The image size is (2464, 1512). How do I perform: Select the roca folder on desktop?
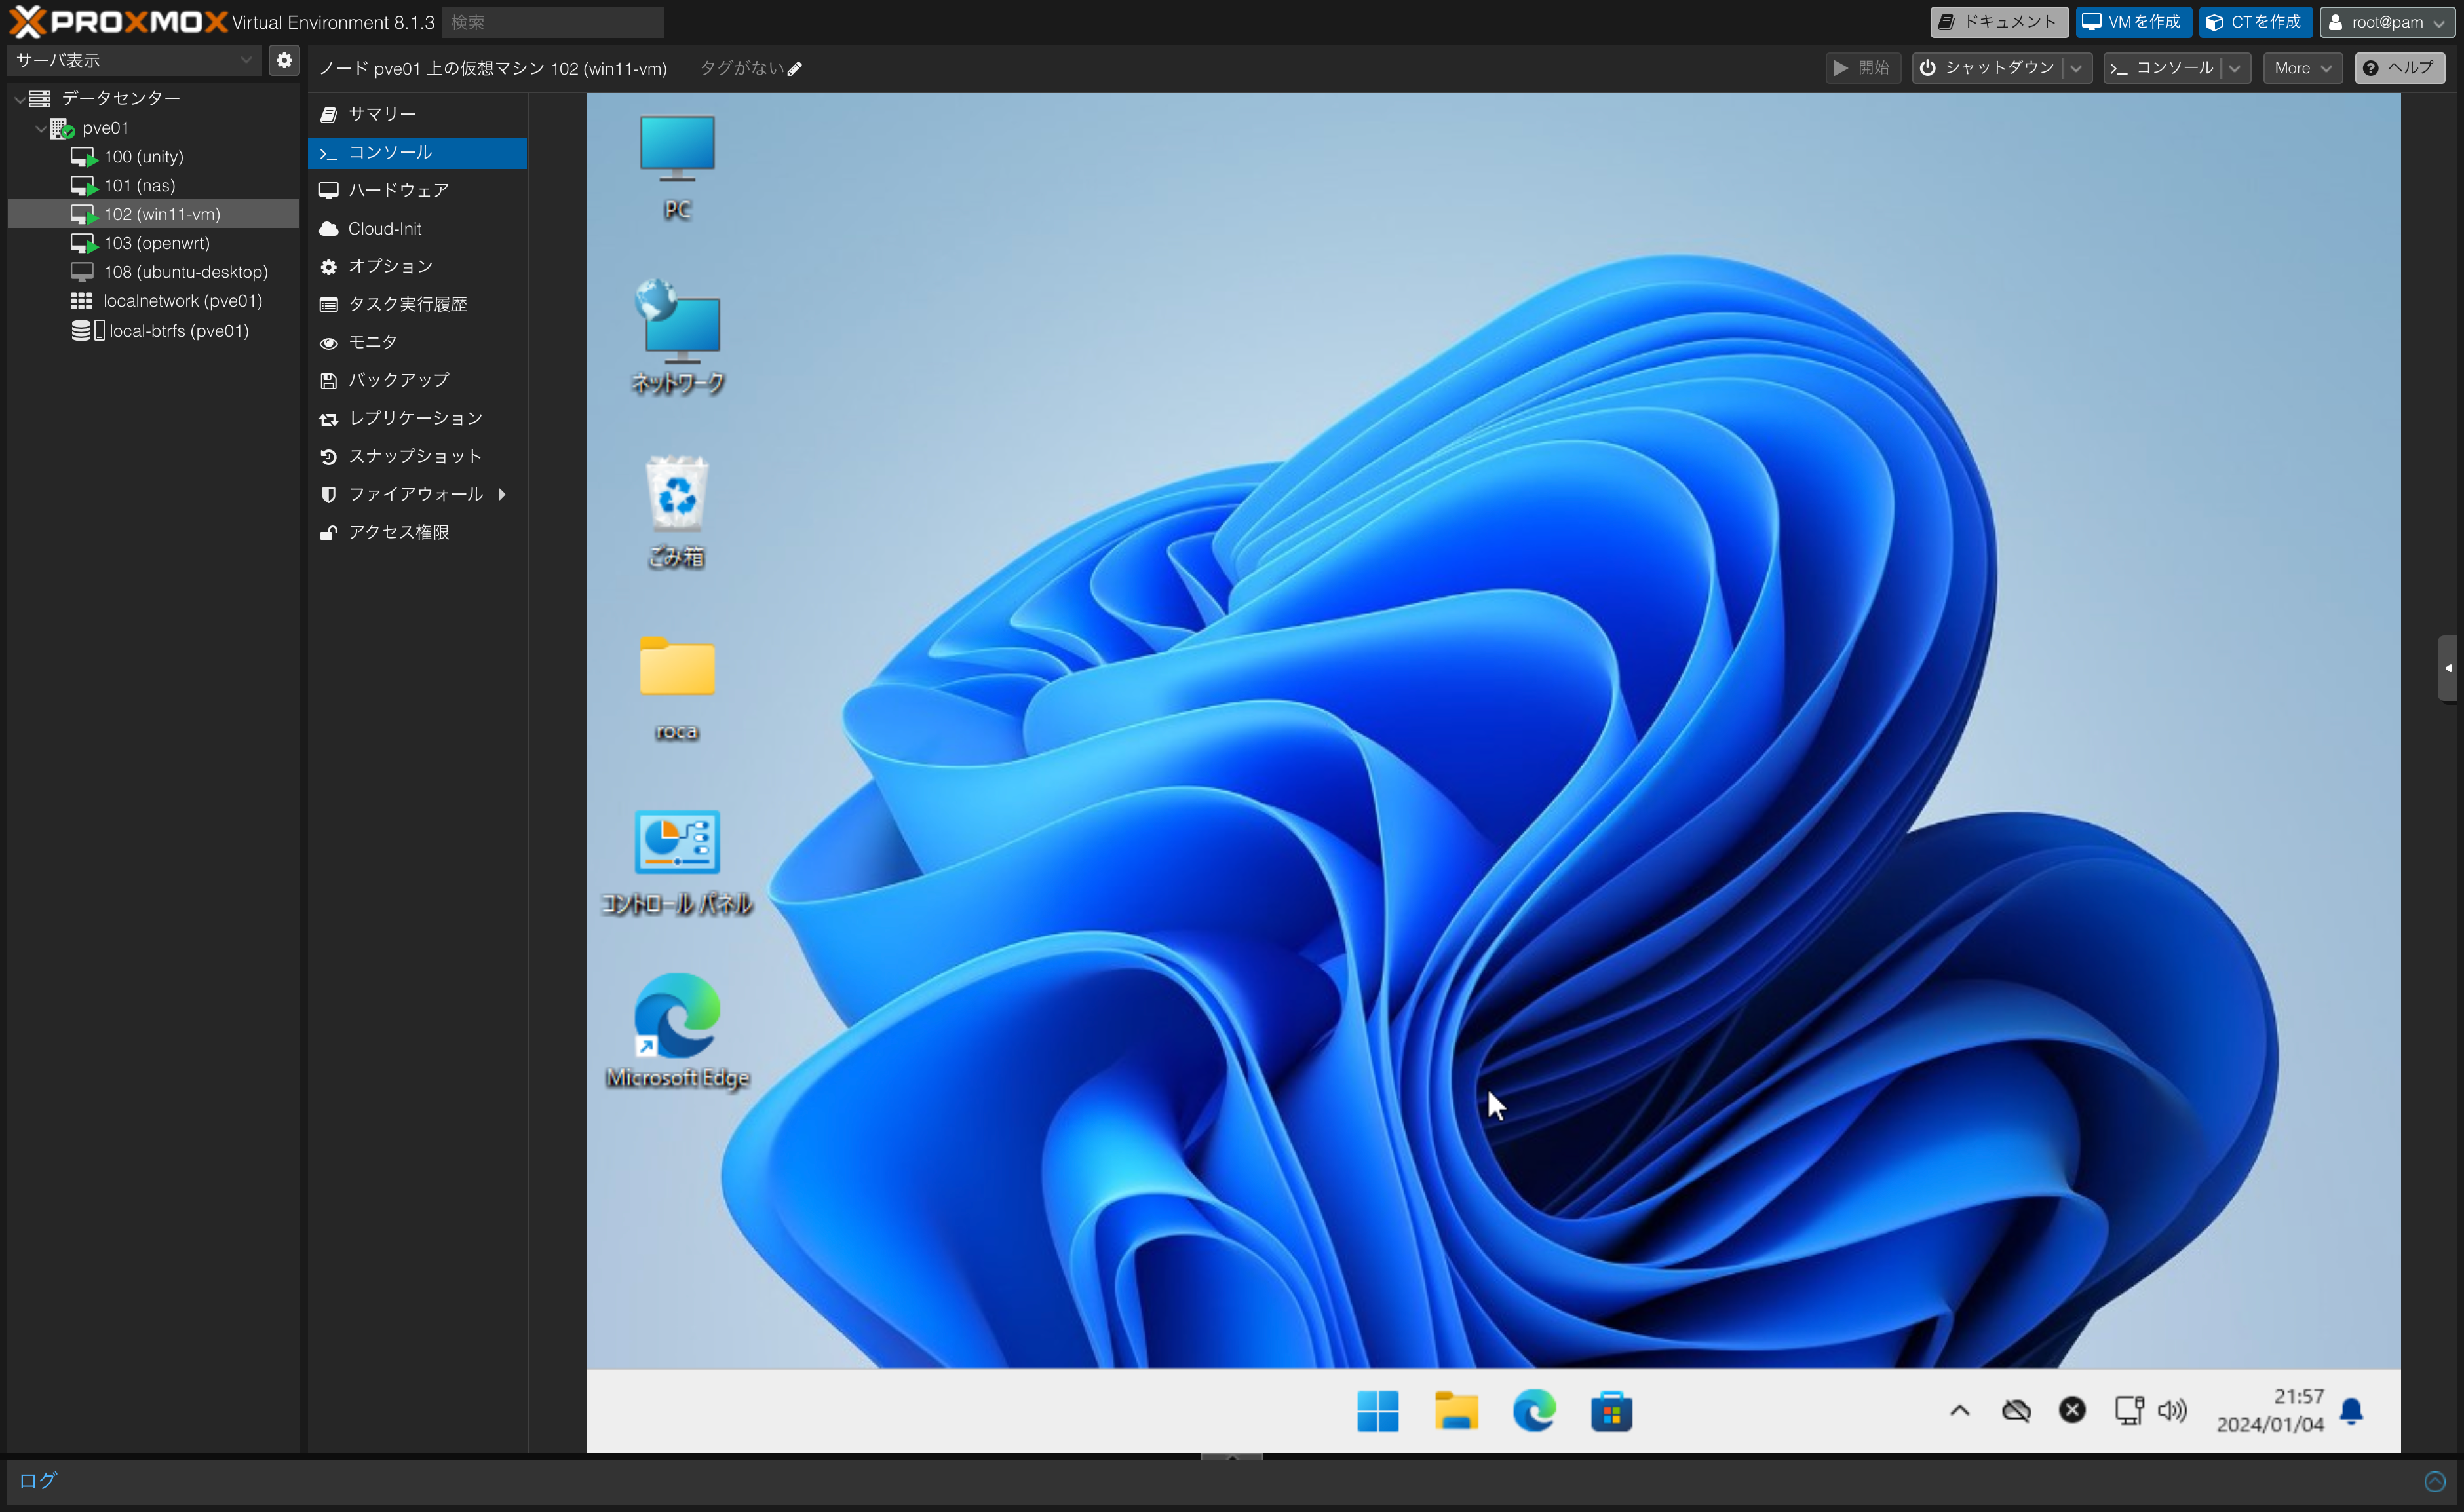click(677, 688)
